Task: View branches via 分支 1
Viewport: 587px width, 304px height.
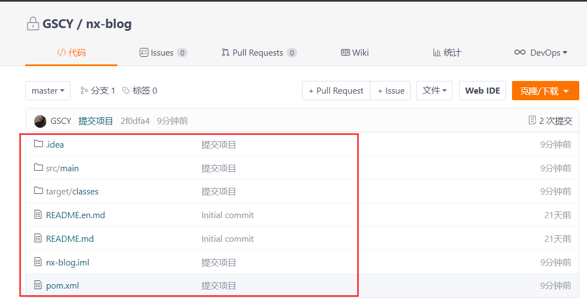Action: 98,90
